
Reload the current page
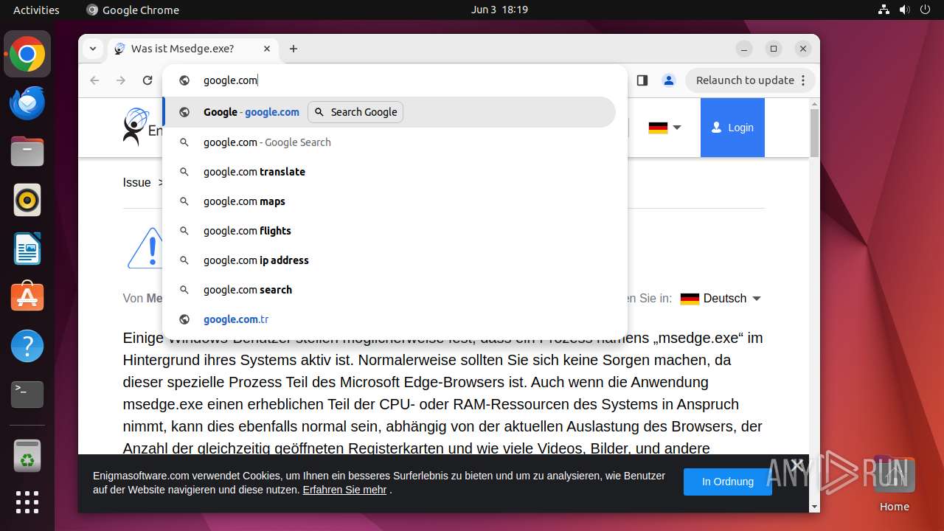147,80
